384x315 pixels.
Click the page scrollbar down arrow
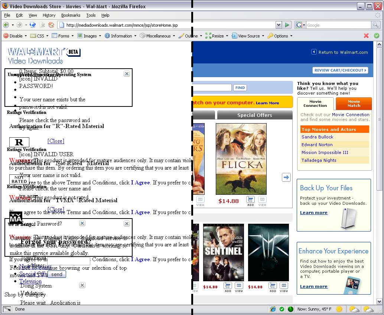379,301
